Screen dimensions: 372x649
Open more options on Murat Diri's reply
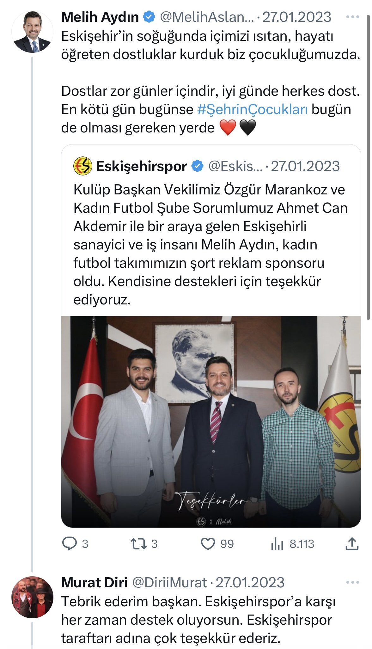click(353, 582)
